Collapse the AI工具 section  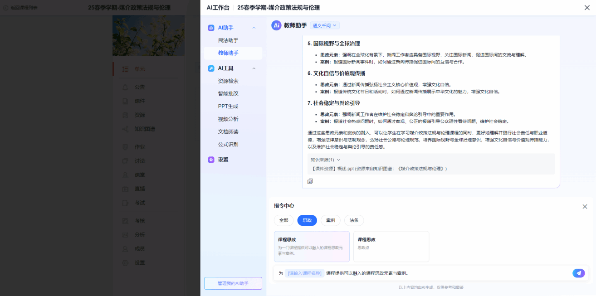254,68
